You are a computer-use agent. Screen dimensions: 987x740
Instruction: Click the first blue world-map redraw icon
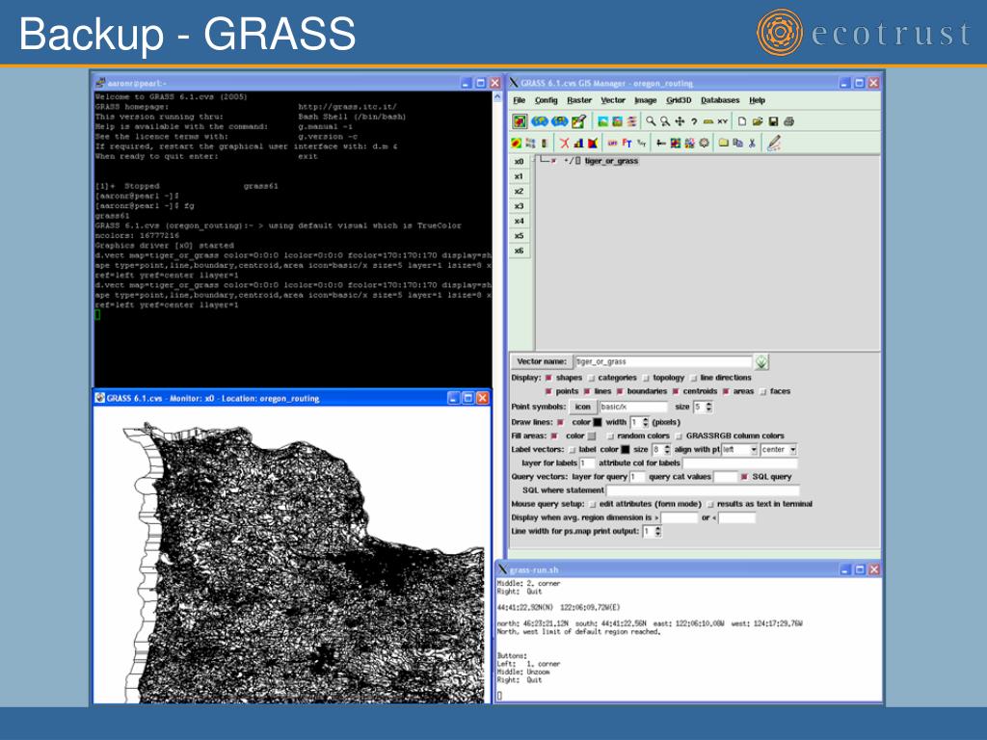tap(540, 120)
